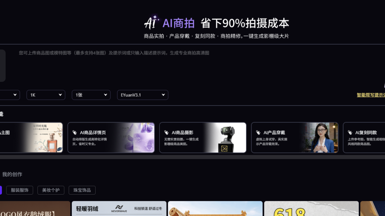This screenshot has height=216, width=385.
Task: Click the description 虚拟上身试穿，真实展 text
Action: [x=271, y=139]
